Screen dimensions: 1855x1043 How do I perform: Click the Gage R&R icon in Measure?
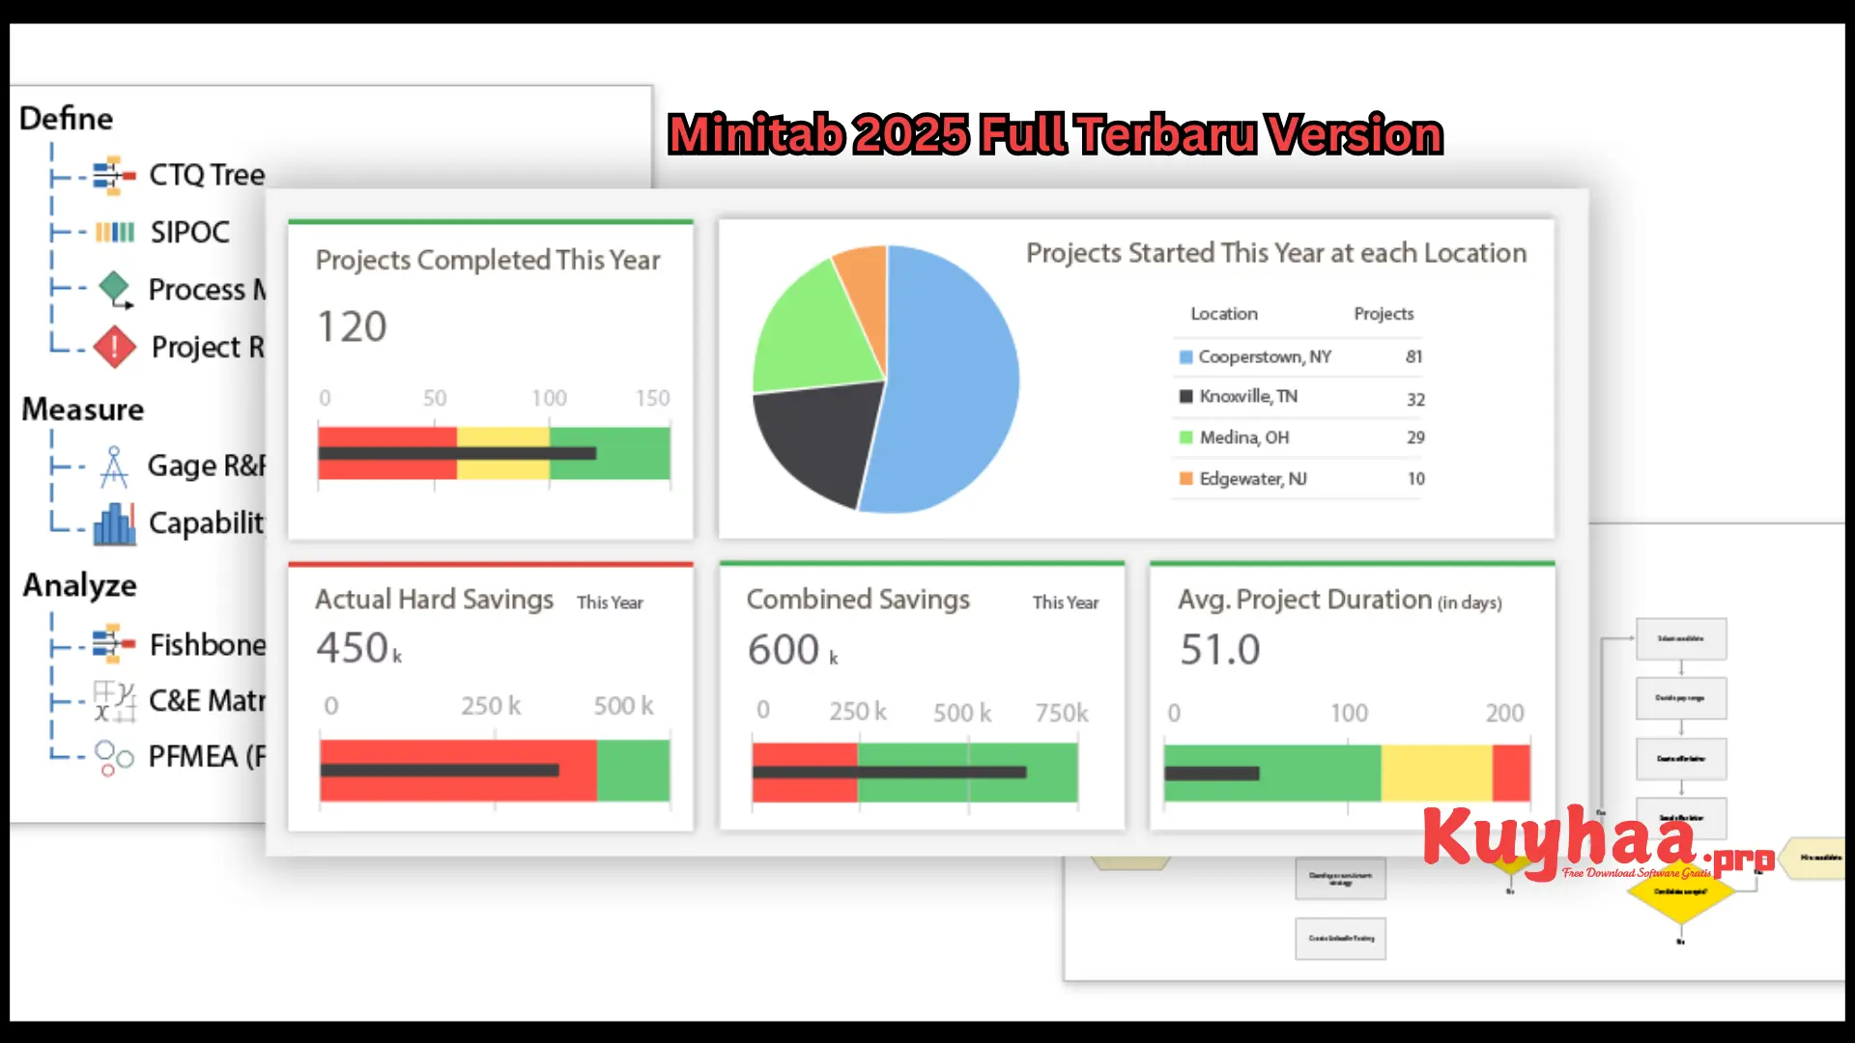click(112, 466)
